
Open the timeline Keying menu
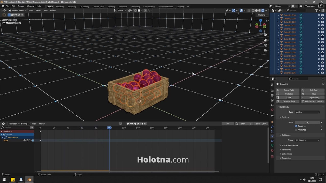click(x=25, y=124)
